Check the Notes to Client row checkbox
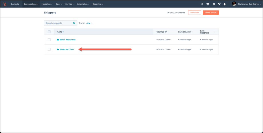The height and width of the screenshot is (133, 263). pos(49,49)
